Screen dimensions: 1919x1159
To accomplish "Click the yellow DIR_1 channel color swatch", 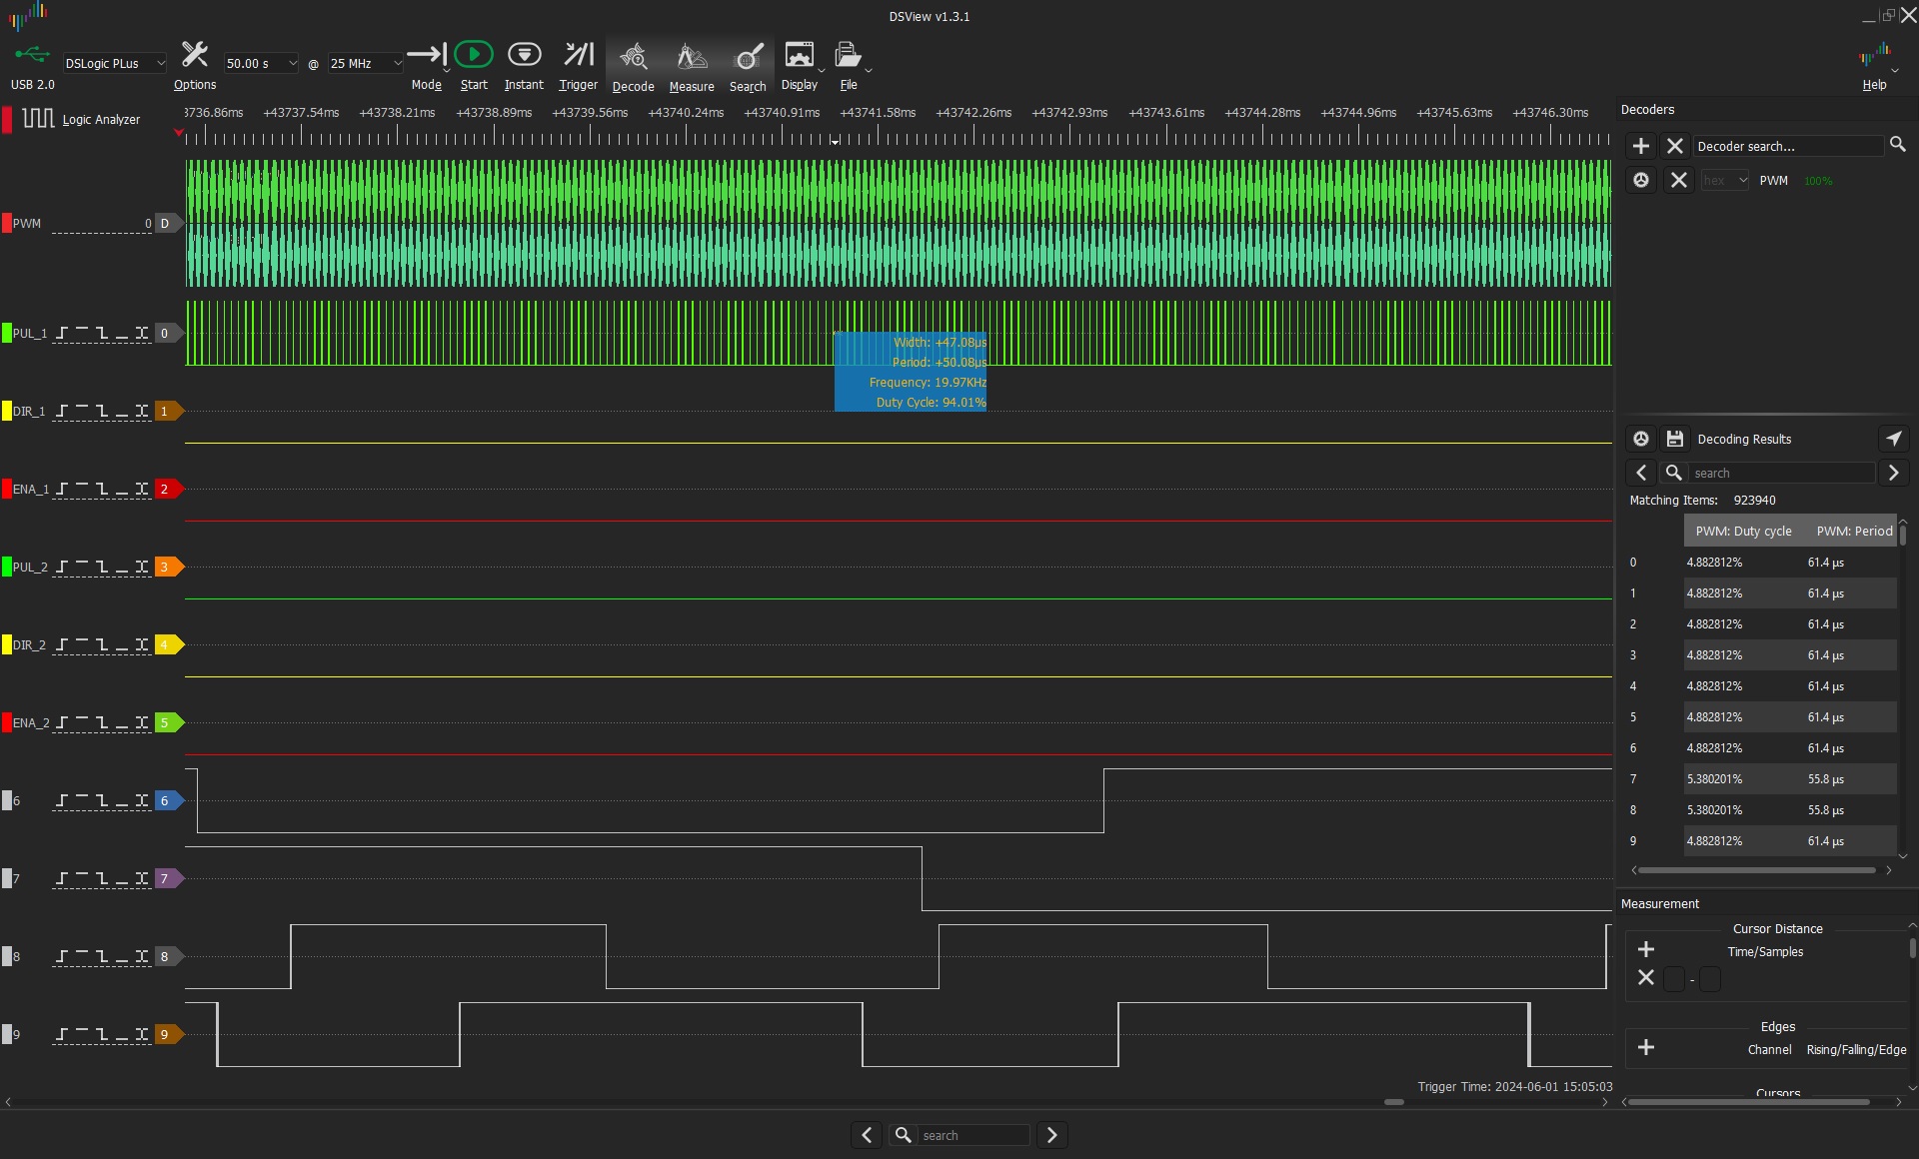I will 7,412.
